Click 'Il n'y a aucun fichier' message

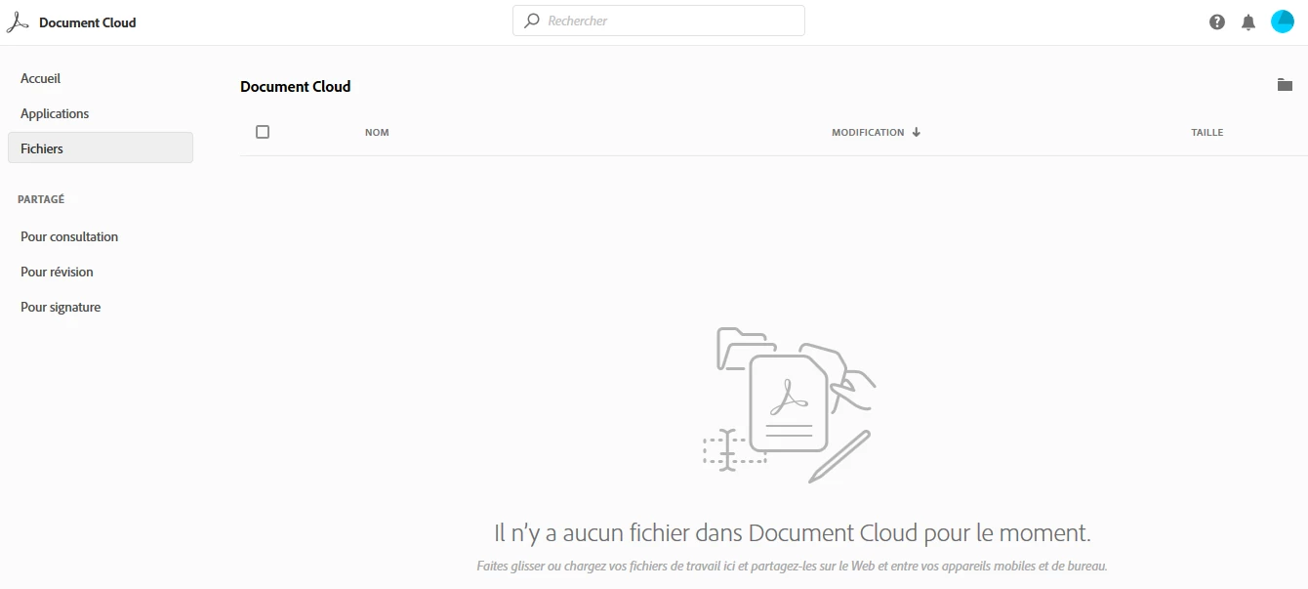tap(793, 533)
